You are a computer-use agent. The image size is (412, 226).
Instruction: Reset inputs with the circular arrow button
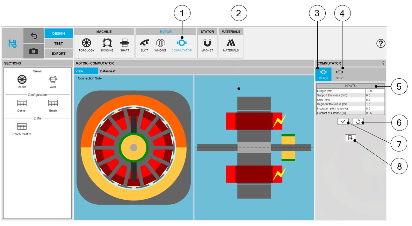tap(358, 121)
